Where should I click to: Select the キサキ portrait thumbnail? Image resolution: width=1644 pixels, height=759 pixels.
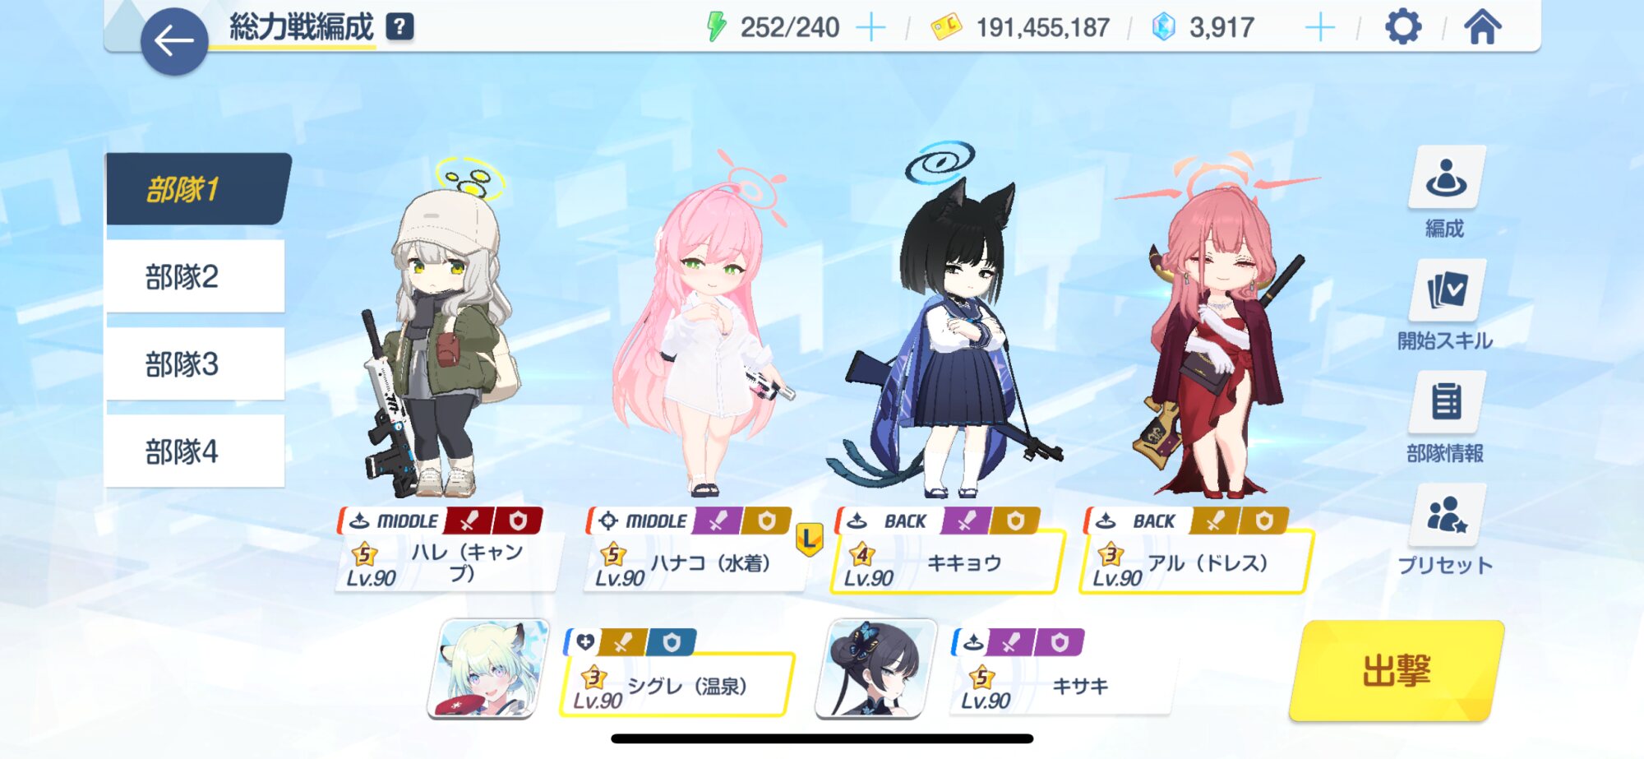click(876, 669)
